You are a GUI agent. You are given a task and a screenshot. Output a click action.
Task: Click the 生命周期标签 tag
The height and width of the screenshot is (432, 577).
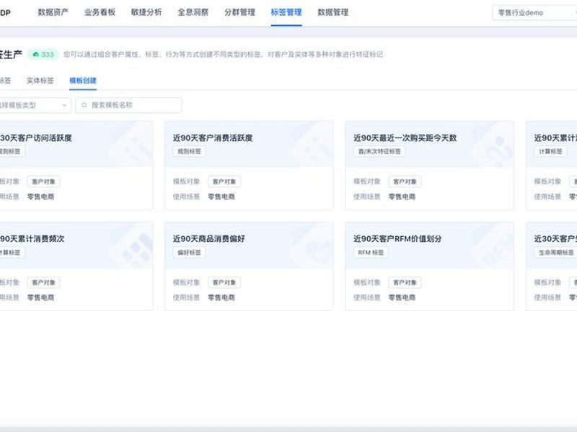coord(555,253)
